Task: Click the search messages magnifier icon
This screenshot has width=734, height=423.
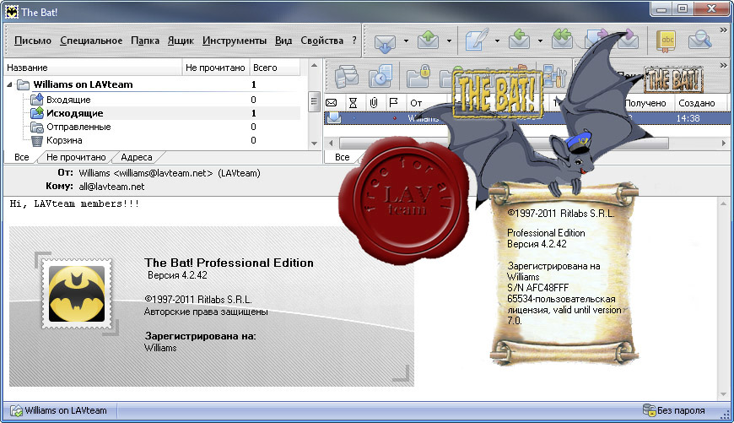Action: pyautogui.click(x=699, y=41)
